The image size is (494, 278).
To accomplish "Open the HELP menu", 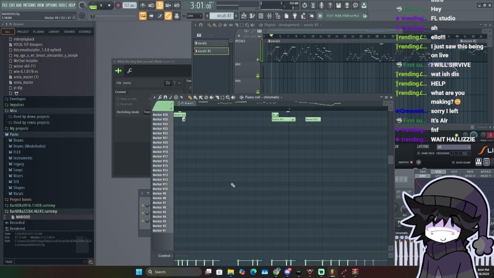I will [x=72, y=5].
